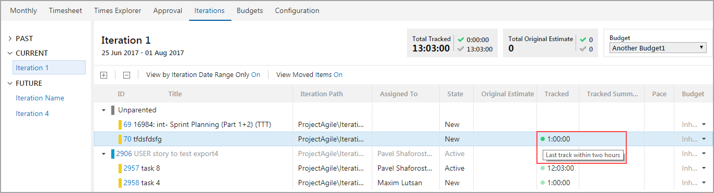Image resolution: width=714 pixels, height=193 pixels.
Task: Collapse the Unparented group row
Action: (104, 110)
